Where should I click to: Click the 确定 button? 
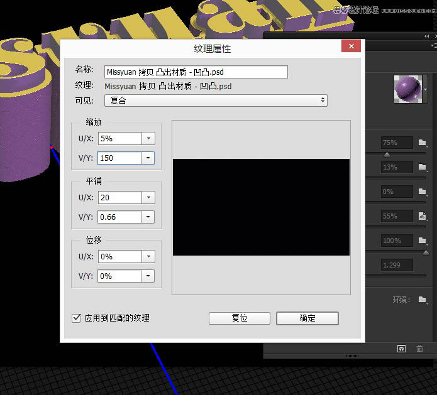(307, 318)
